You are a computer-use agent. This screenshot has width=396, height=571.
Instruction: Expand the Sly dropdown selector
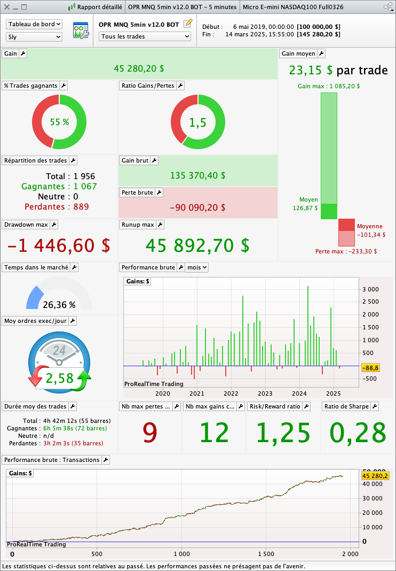coord(34,37)
